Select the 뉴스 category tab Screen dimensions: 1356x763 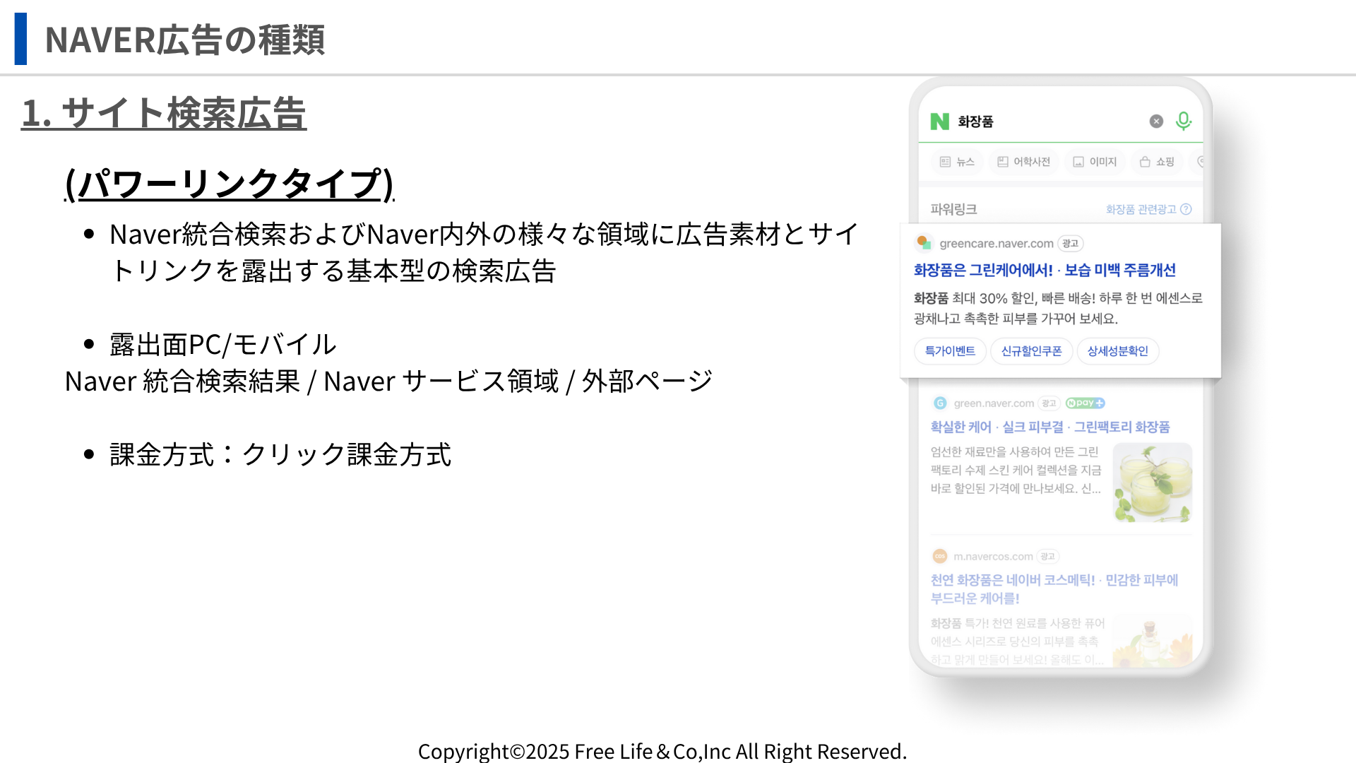pos(957,162)
